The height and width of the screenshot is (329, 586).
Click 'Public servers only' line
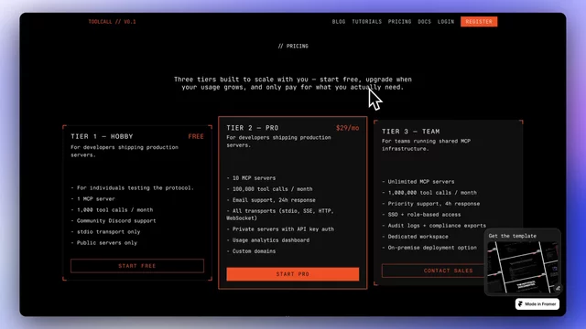click(x=103, y=243)
